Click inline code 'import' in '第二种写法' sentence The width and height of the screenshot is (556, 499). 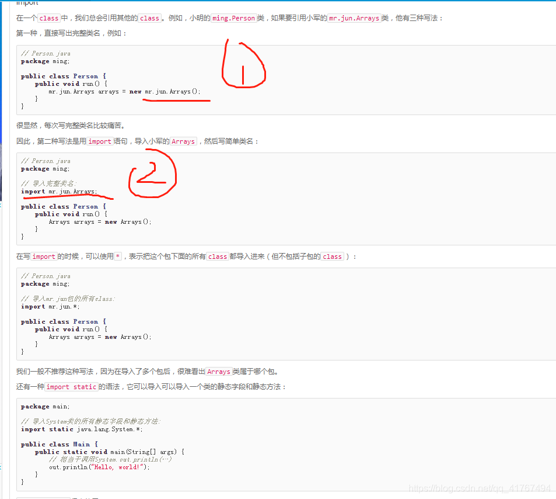[100, 141]
